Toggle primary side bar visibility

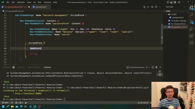click(168, 2)
